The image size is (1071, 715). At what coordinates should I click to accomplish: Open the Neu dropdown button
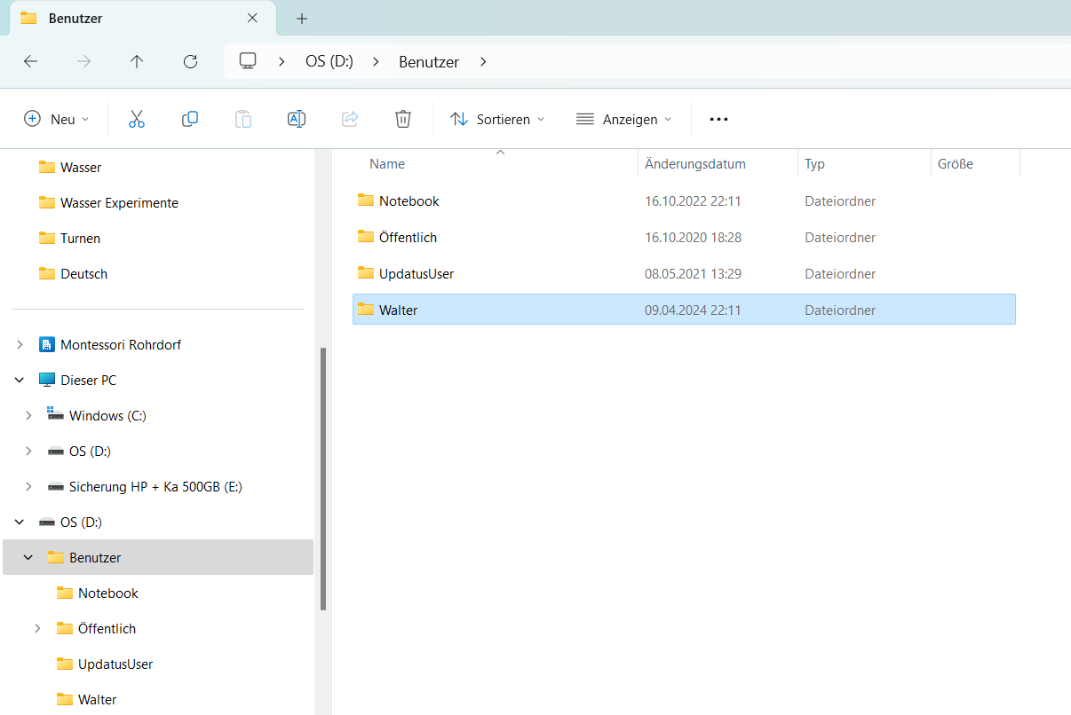(57, 119)
